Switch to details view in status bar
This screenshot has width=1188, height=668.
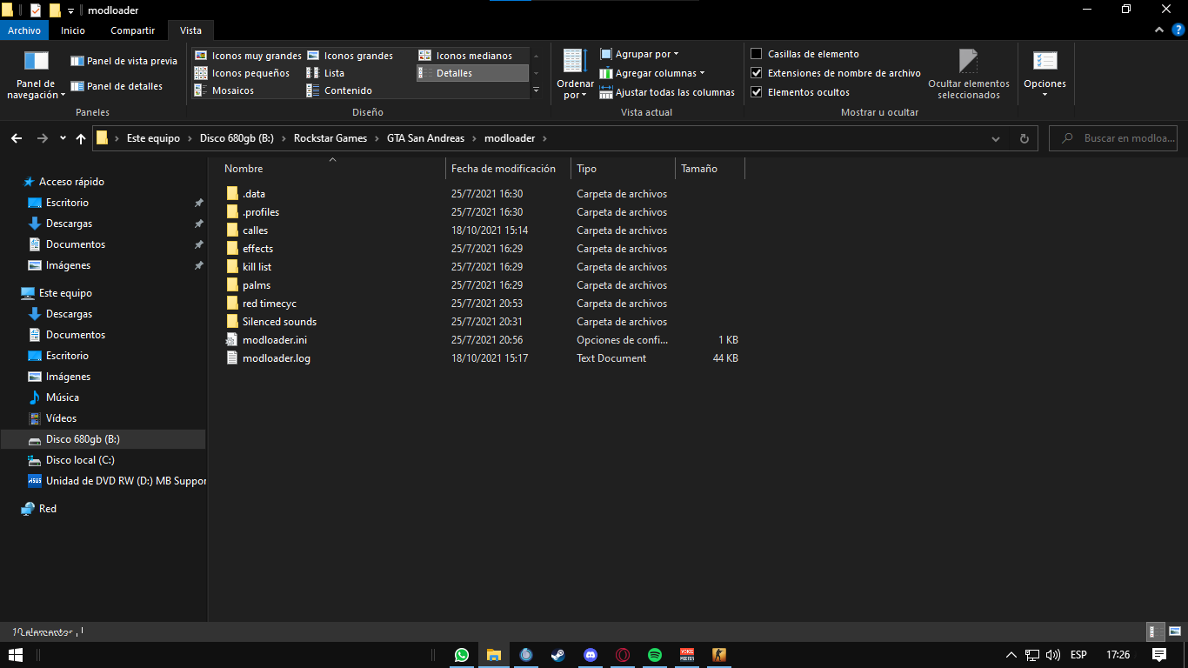point(1156,632)
